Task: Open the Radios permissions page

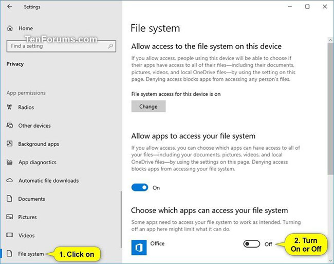Action: (26, 107)
